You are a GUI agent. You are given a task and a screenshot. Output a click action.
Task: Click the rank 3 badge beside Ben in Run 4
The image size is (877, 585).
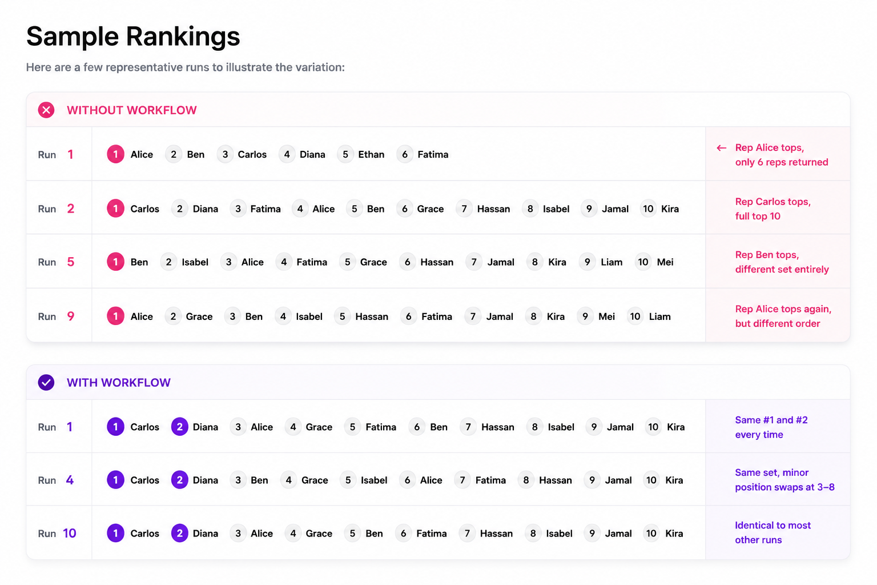coord(238,480)
